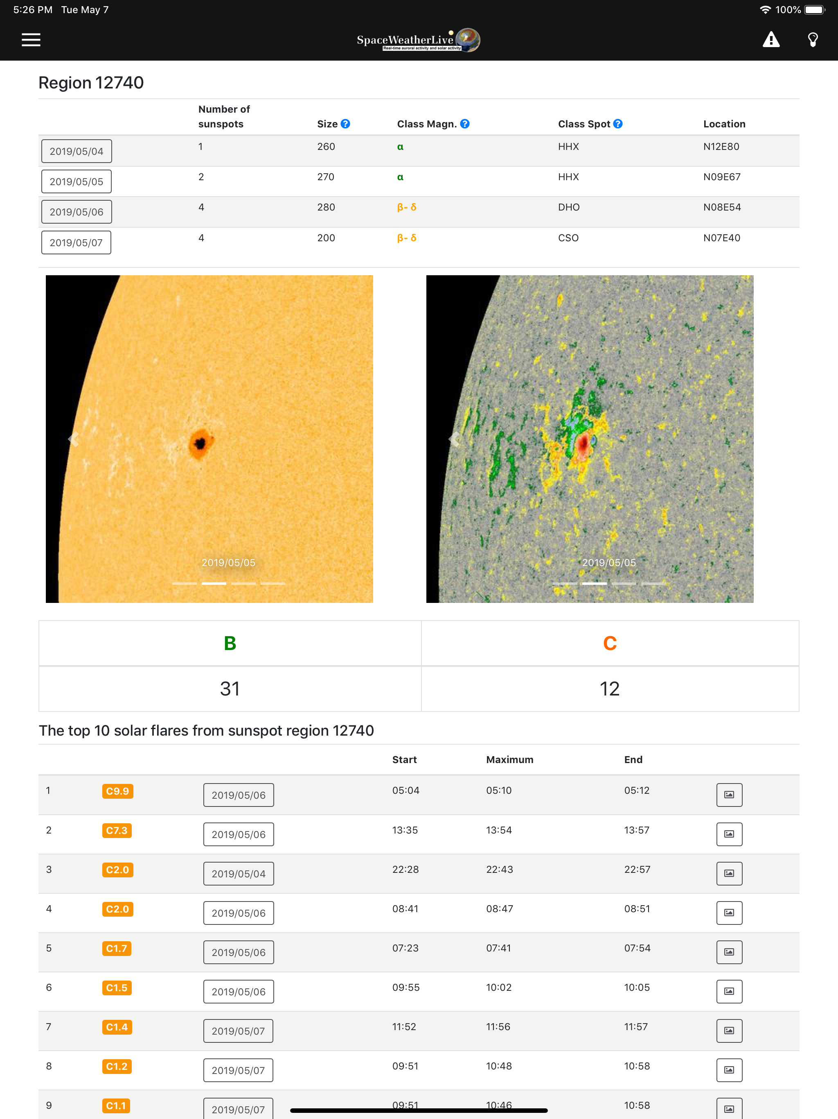Open Class Spot help icon
This screenshot has height=1119, width=838.
pos(617,124)
